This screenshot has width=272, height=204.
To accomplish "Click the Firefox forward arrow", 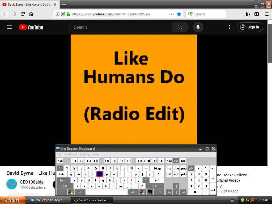I will (14, 14).
